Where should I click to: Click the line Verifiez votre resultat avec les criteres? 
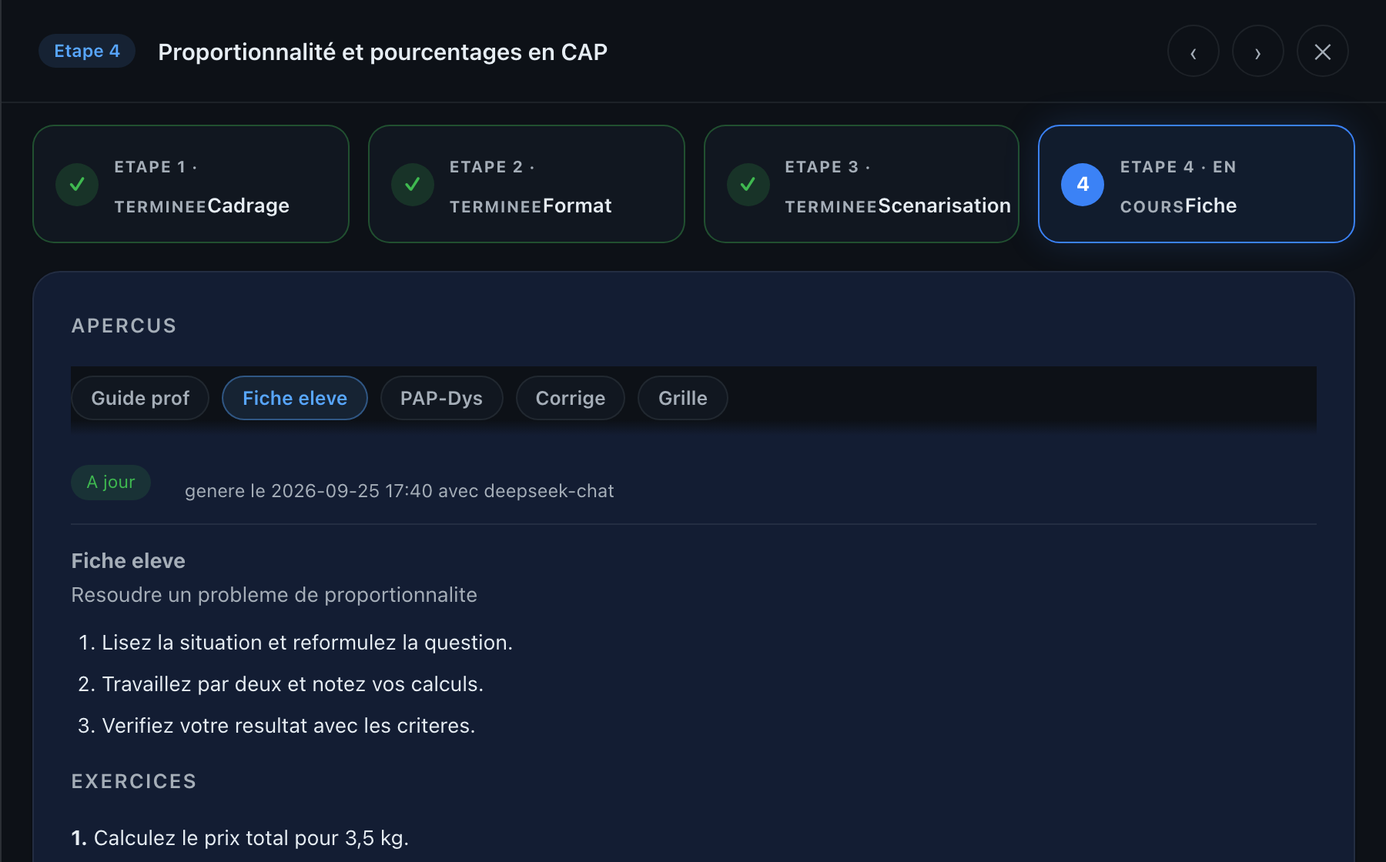point(289,726)
